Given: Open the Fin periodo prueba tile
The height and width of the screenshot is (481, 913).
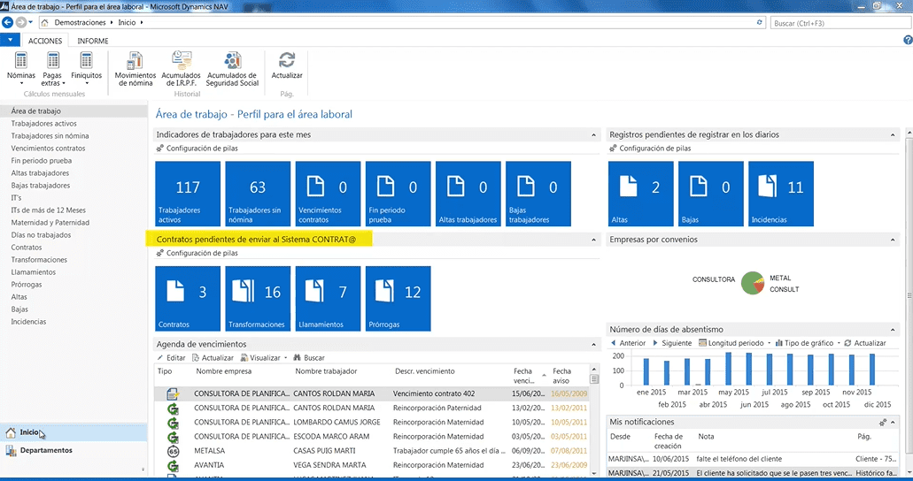Looking at the screenshot, I should tap(398, 194).
